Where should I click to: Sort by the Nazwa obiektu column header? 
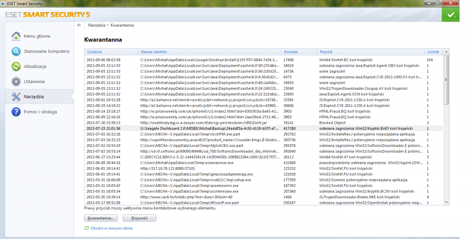tap(209, 52)
